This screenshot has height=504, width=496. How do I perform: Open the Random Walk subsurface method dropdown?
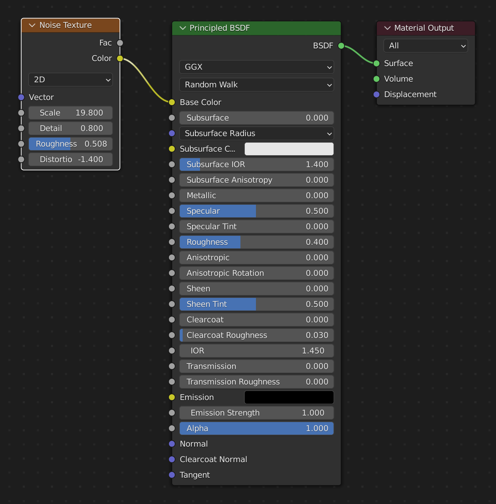(256, 85)
